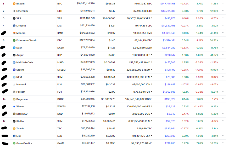Open the three-dot menu on GameCredits row
229x148 pixels.
(223, 142)
